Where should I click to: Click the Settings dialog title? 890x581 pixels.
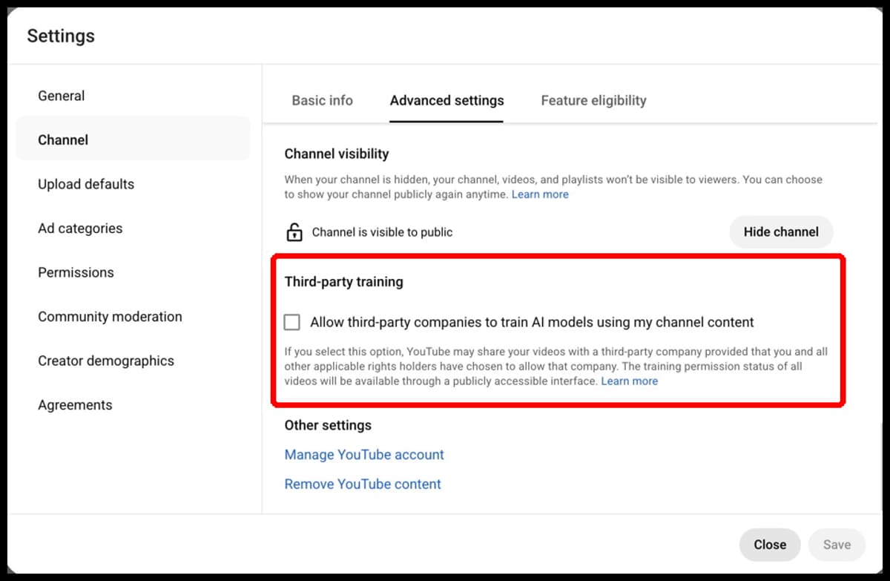click(x=61, y=36)
